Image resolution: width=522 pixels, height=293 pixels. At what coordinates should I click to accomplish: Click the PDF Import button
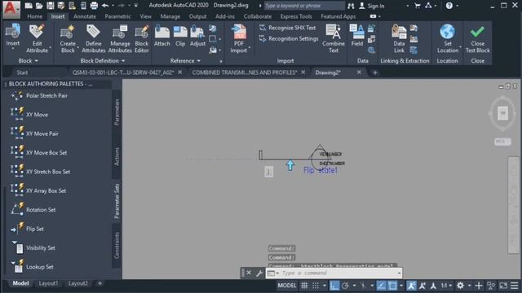point(239,38)
